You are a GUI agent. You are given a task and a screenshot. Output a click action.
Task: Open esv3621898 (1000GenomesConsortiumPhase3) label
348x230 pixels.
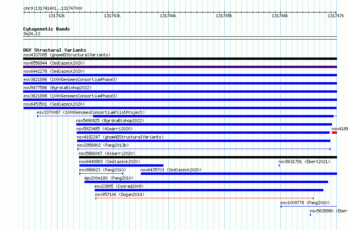(x=70, y=96)
